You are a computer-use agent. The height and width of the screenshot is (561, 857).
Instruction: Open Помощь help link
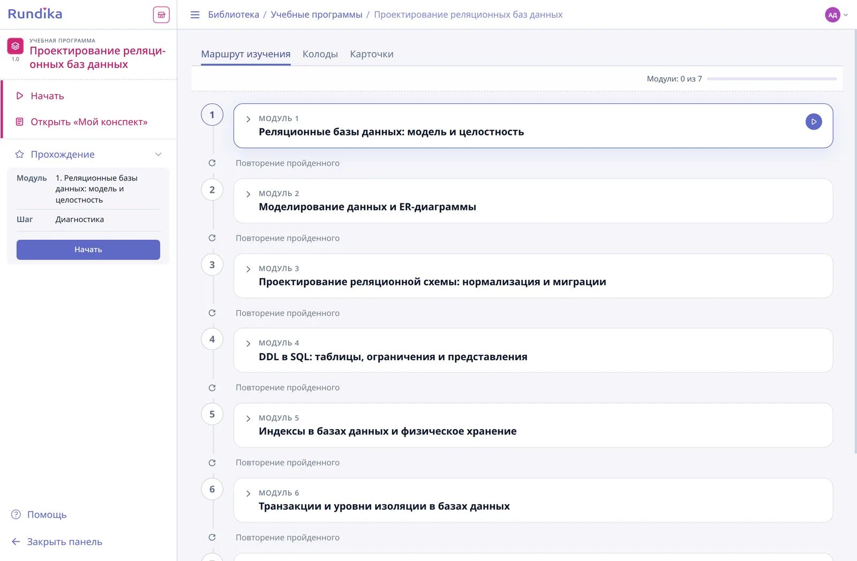39,514
